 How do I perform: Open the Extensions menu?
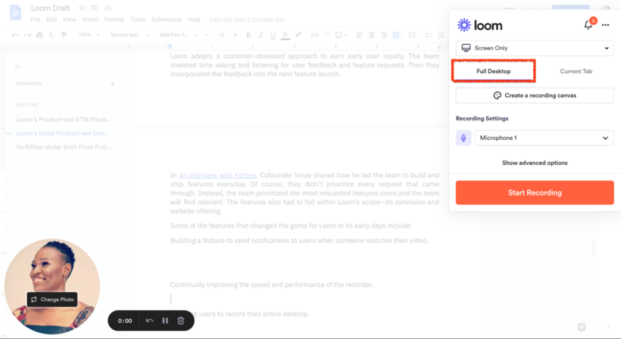pyautogui.click(x=166, y=19)
